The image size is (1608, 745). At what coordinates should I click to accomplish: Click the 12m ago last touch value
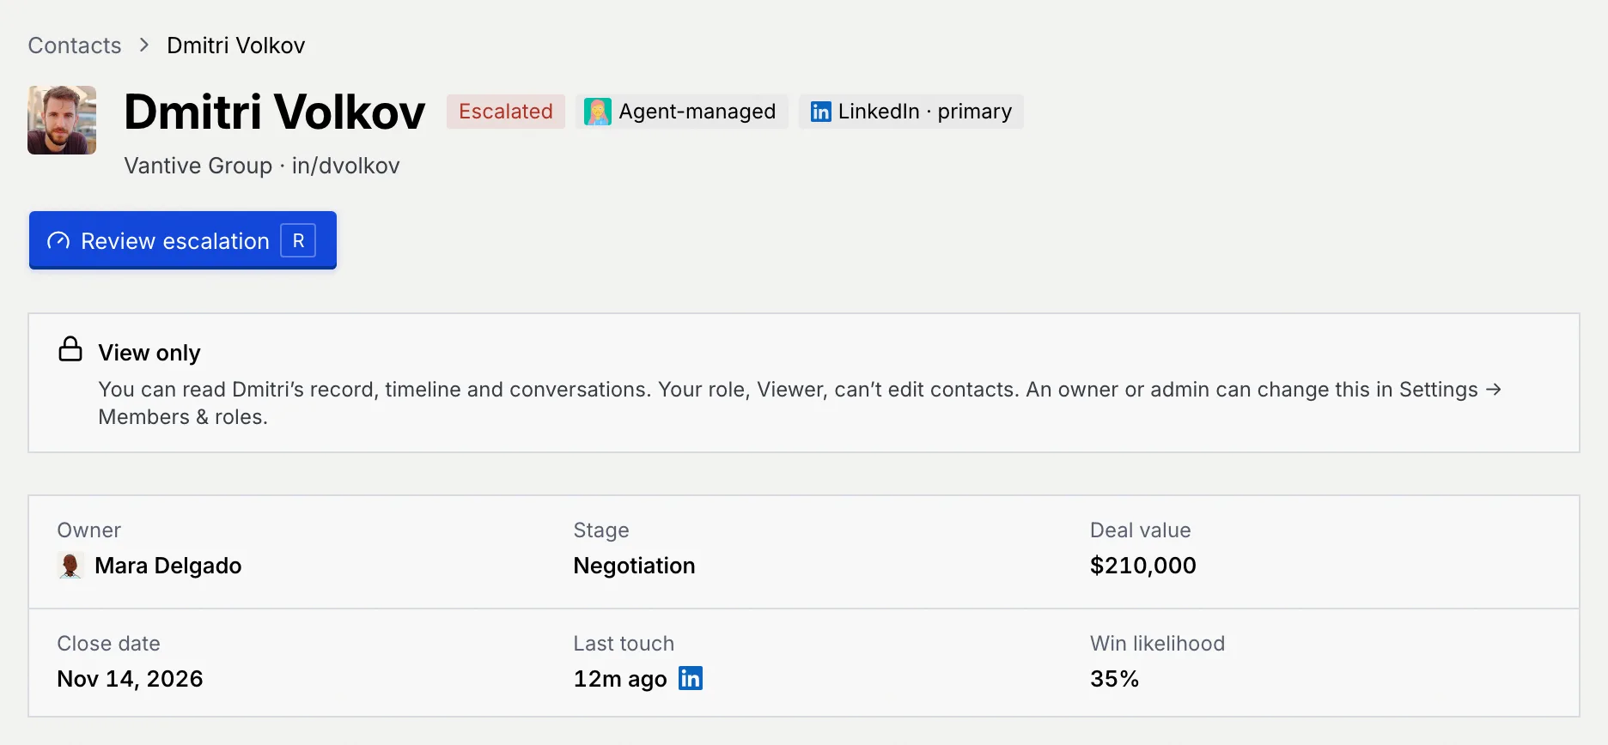[620, 679]
